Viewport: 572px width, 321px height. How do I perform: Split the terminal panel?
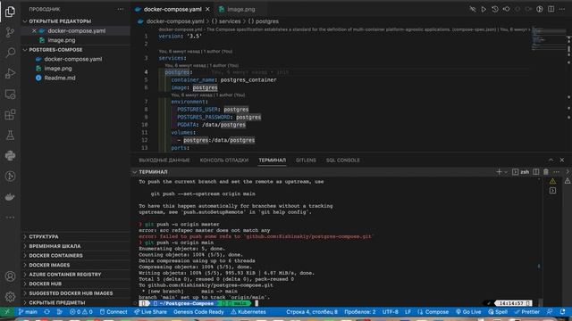tap(536, 172)
